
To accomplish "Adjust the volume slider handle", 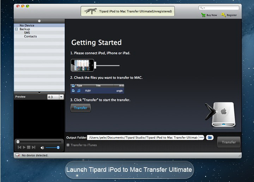I will pos(58,148).
